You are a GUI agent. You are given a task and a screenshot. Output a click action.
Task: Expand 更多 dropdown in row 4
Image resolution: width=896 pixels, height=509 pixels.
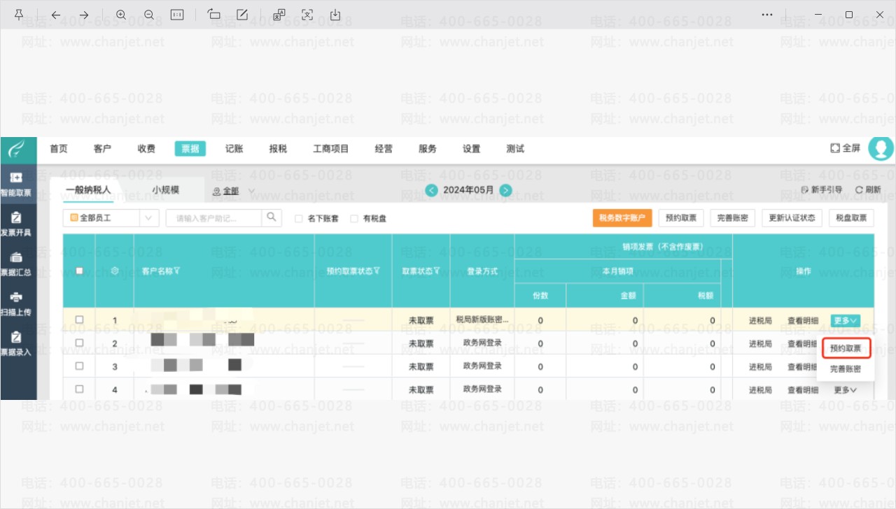coord(845,389)
